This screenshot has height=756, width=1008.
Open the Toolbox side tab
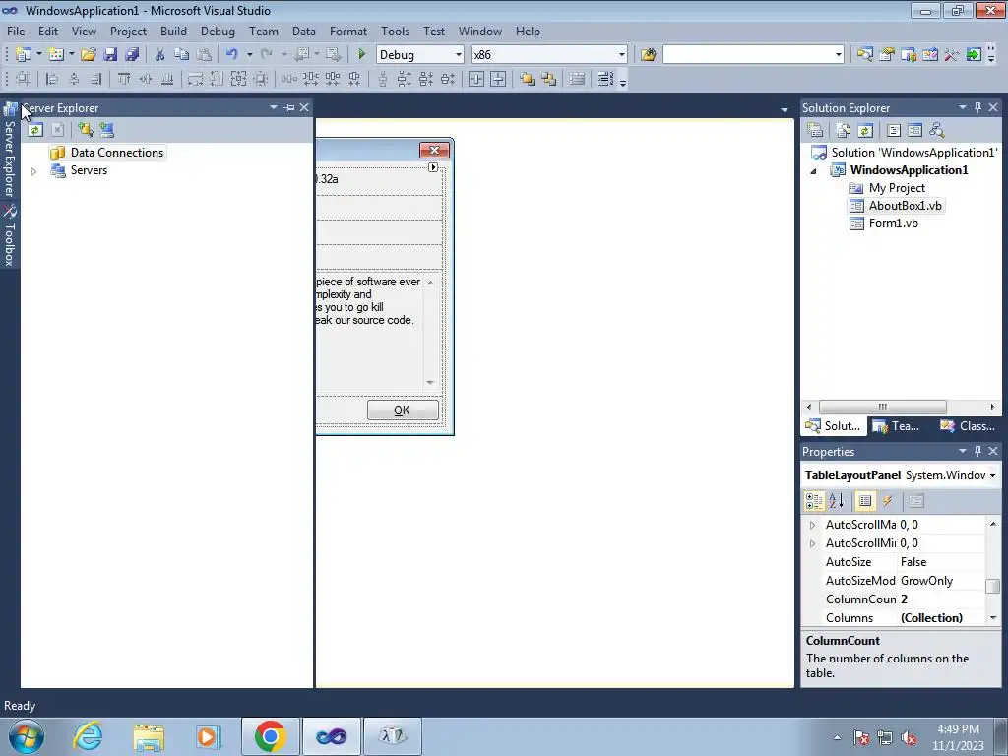click(x=9, y=236)
